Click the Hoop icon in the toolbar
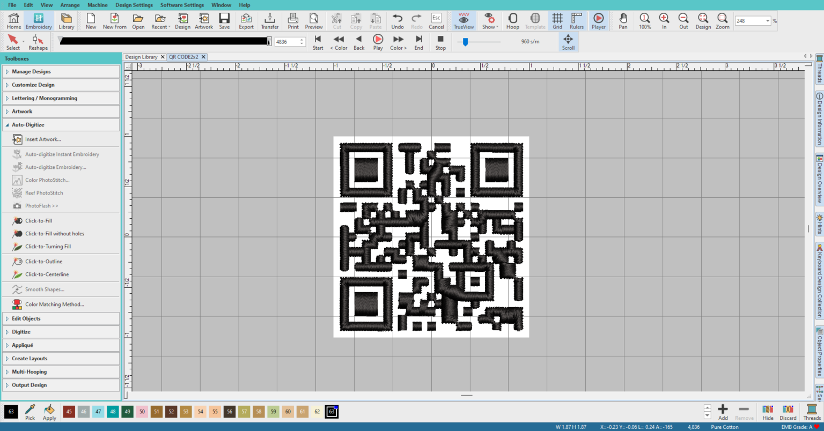This screenshot has width=824, height=431. (512, 21)
